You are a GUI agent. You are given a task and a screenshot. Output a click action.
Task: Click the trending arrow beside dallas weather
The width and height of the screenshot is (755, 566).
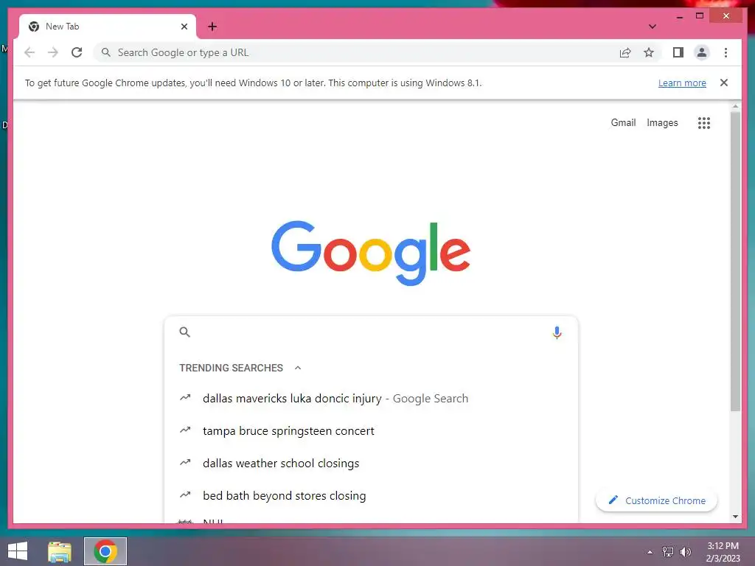click(x=185, y=462)
